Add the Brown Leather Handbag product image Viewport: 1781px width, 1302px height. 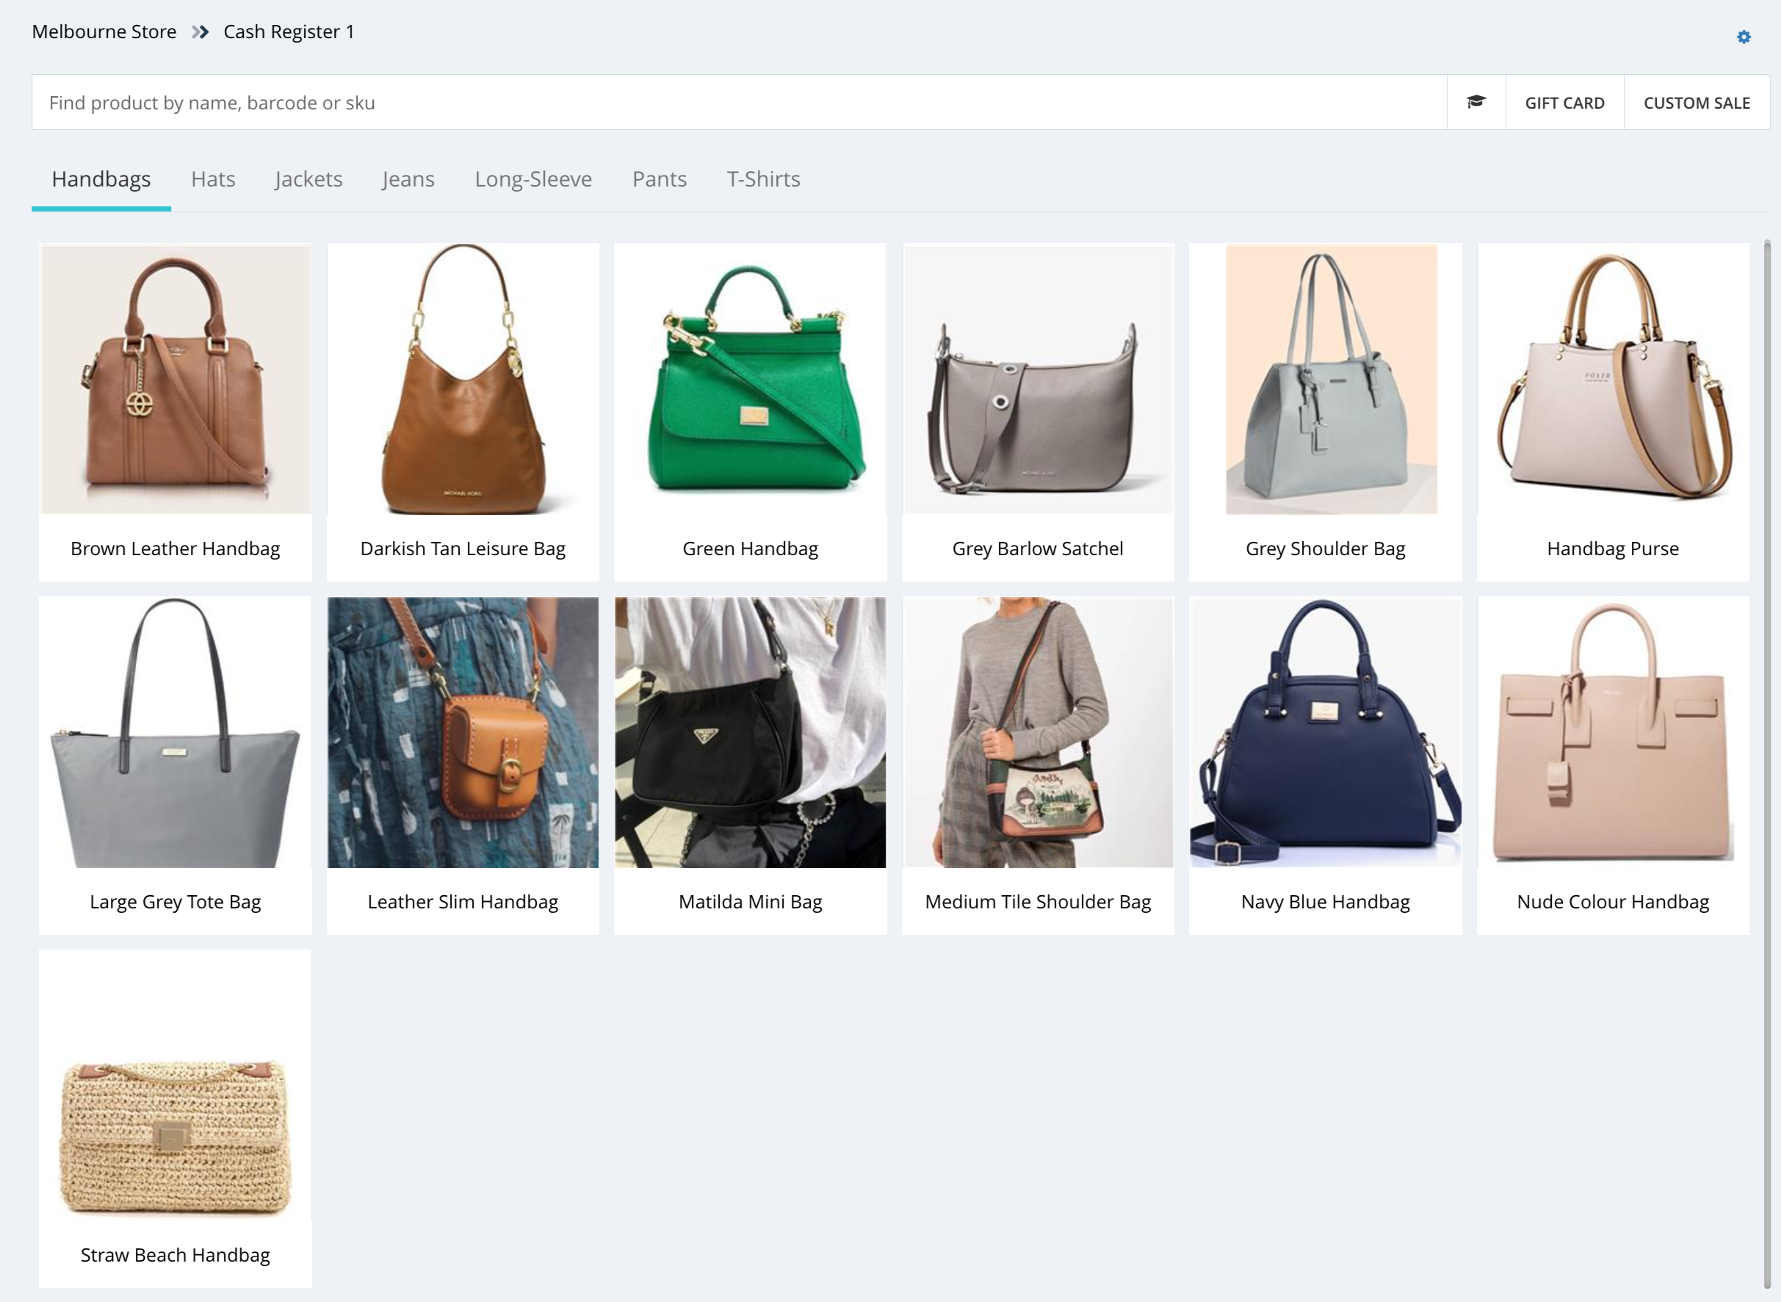[x=175, y=379]
